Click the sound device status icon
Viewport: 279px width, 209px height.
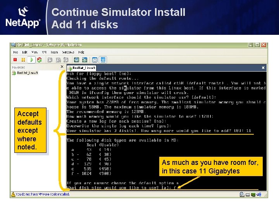[259, 195]
